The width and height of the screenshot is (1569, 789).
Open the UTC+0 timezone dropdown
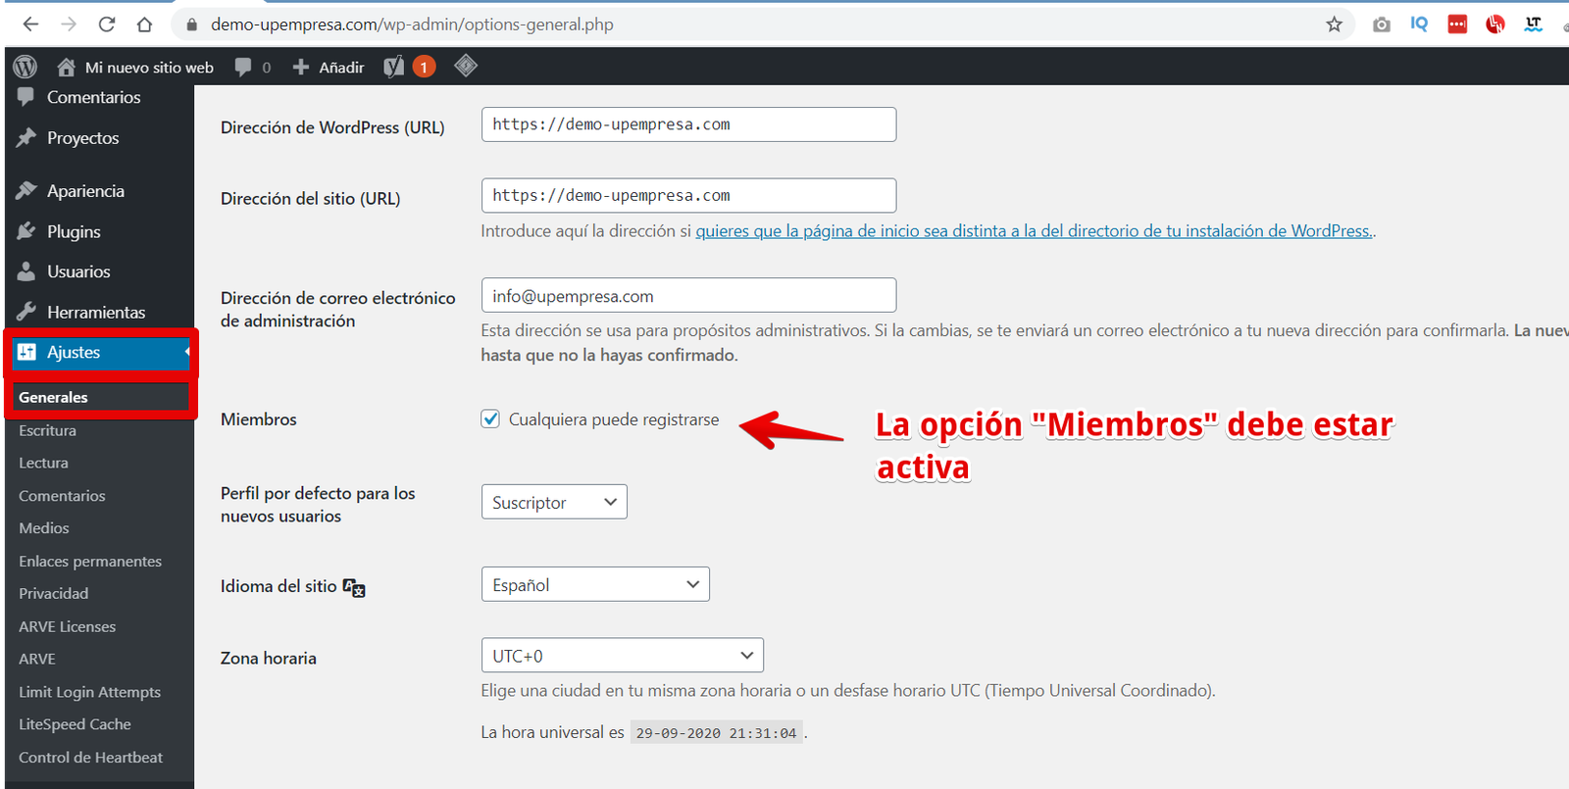pyautogui.click(x=623, y=656)
